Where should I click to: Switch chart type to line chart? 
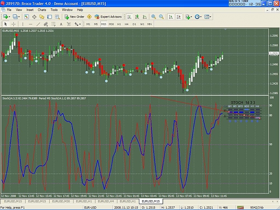[x=145, y=17]
